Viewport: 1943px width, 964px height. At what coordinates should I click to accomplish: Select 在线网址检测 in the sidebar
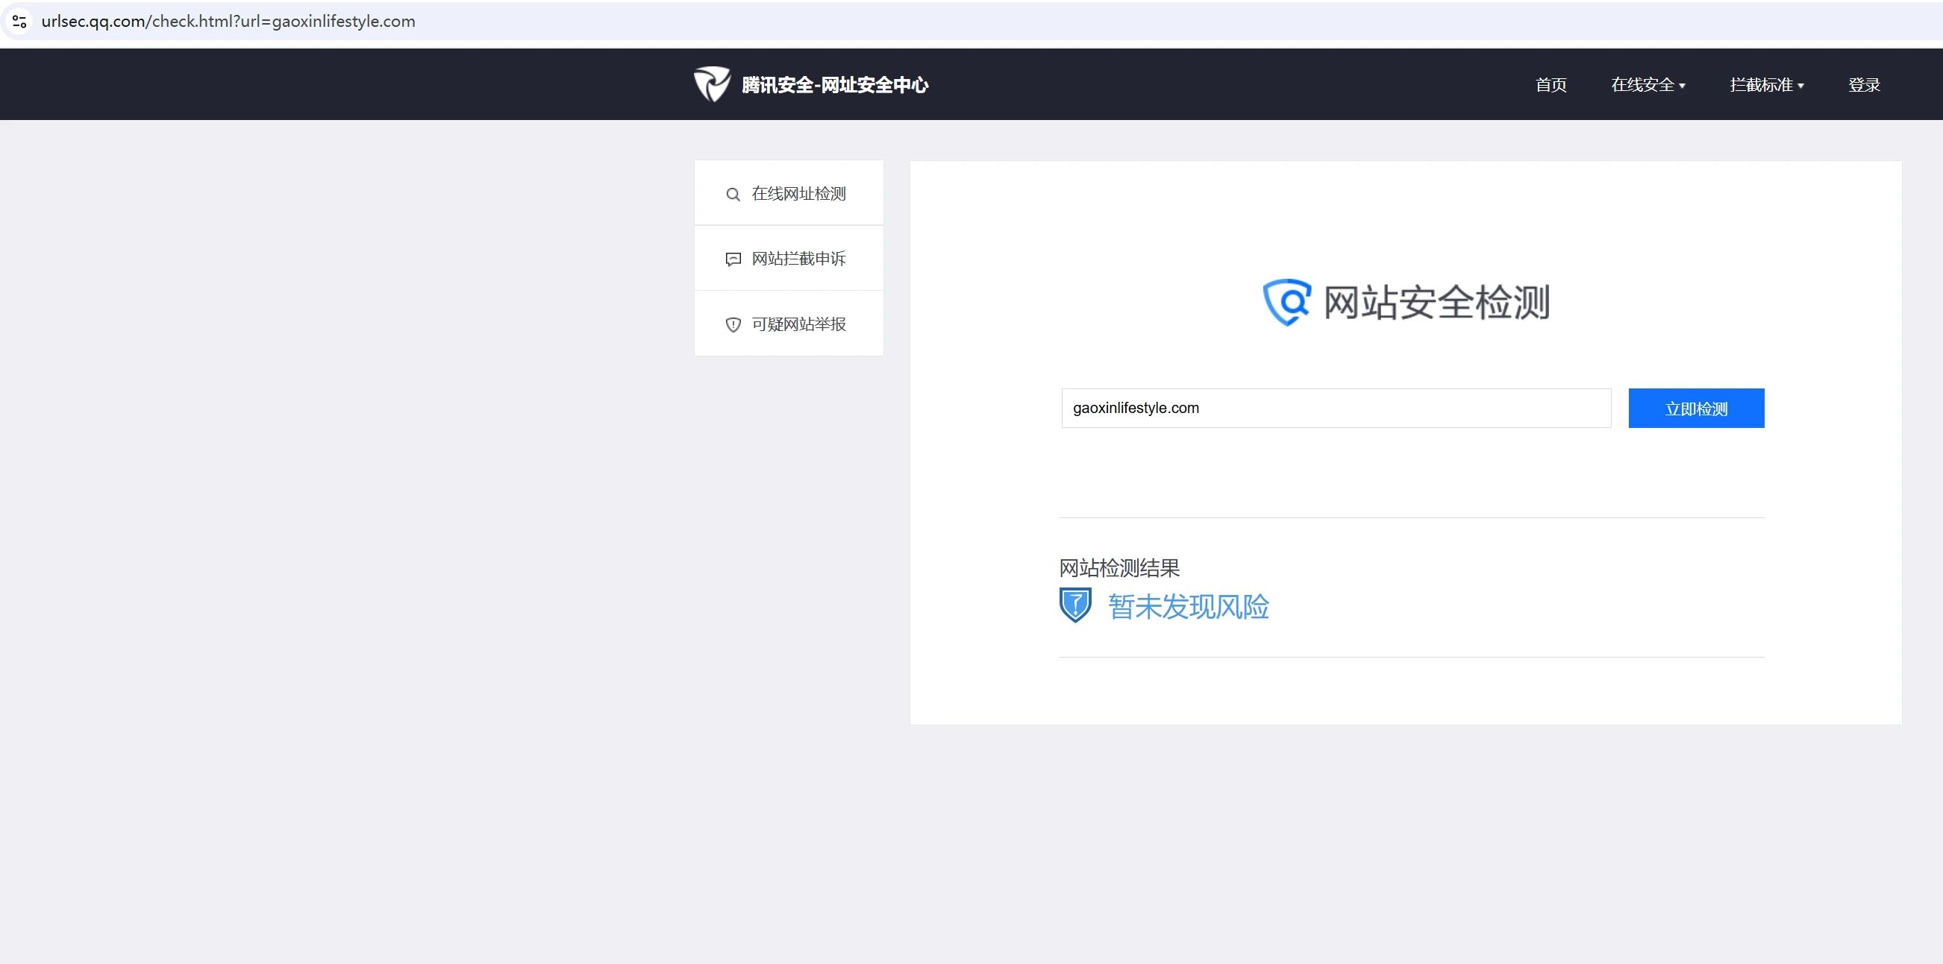[798, 194]
